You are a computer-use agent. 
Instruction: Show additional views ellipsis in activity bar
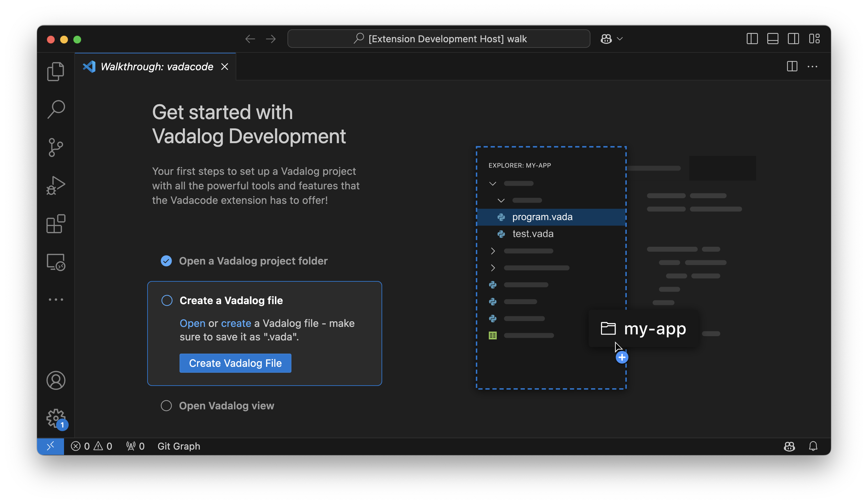click(56, 299)
